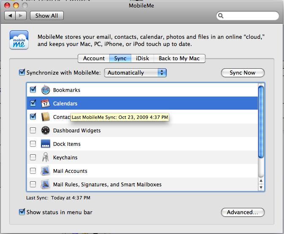Viewport: 284px width, 234px height.
Task: Enable Dashboard Widgets syncing checkbox
Action: (x=33, y=130)
